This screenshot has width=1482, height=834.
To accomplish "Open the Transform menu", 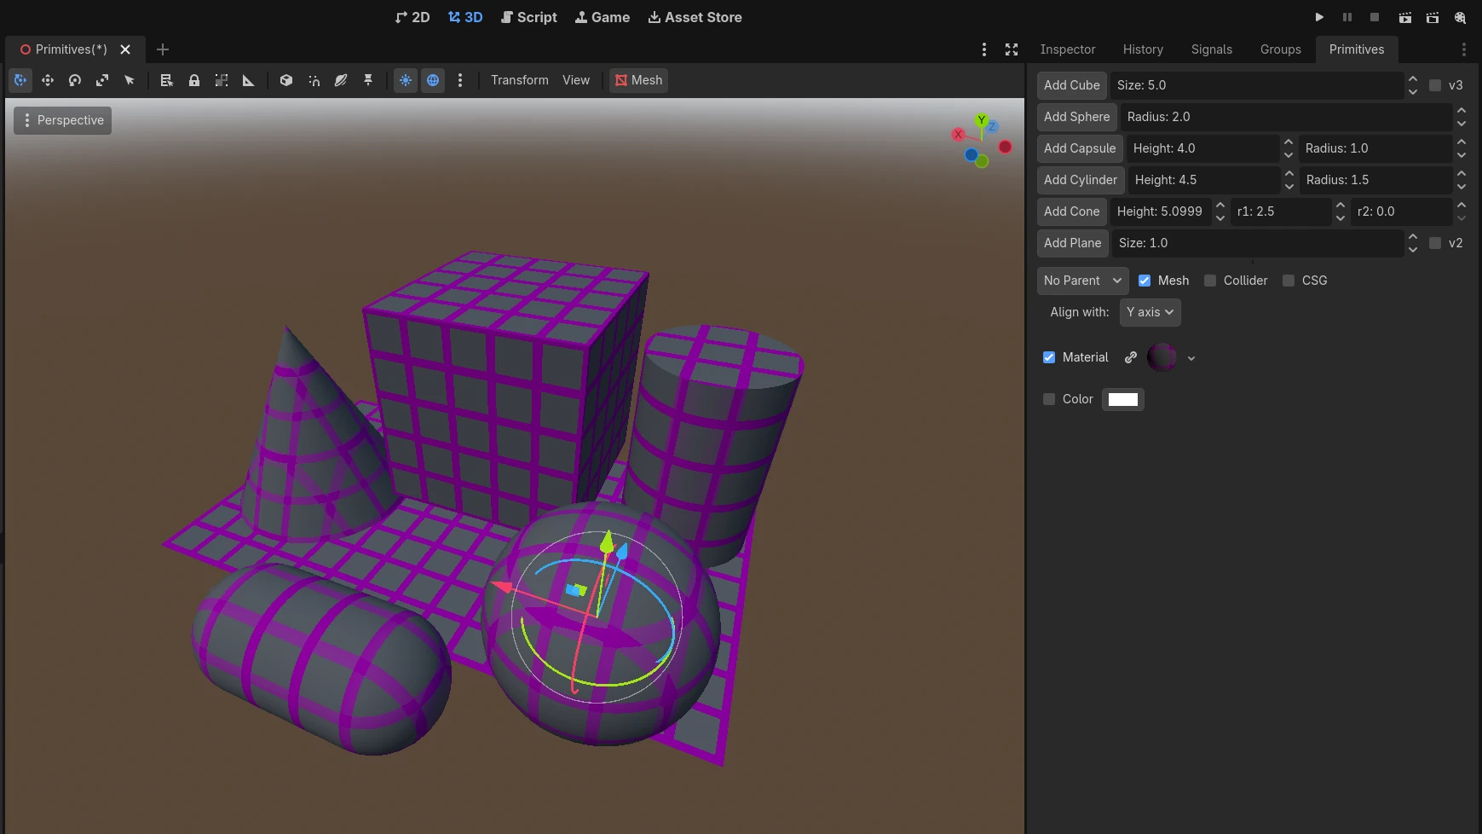I will (520, 80).
